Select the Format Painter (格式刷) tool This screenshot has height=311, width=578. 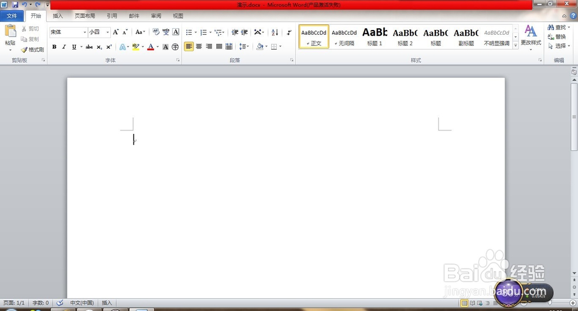click(x=32, y=49)
